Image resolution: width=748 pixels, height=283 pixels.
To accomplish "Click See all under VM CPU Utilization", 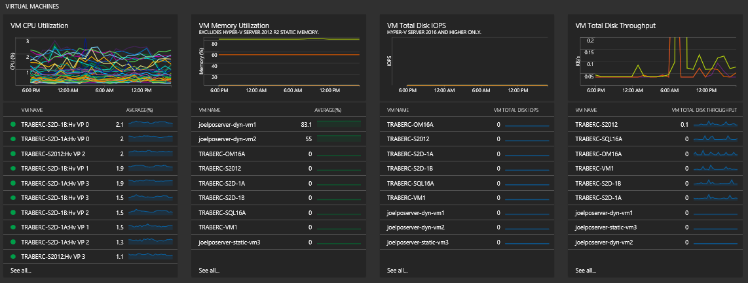I will click(21, 270).
